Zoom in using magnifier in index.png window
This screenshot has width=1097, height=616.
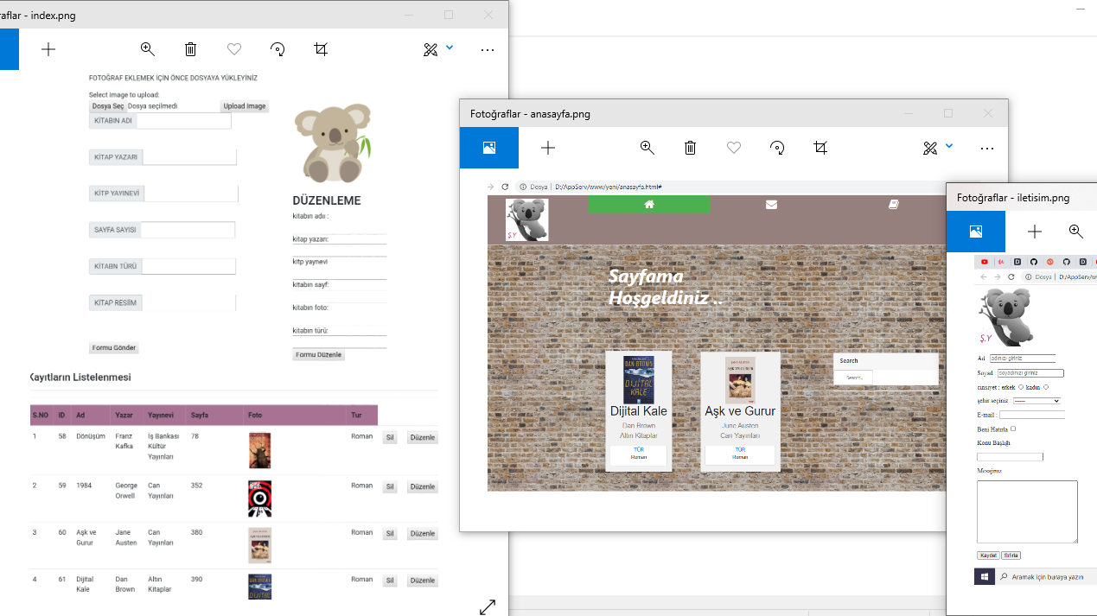click(148, 49)
